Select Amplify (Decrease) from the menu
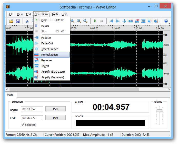Screen dimensions: 178x144 (x=52, y=72)
